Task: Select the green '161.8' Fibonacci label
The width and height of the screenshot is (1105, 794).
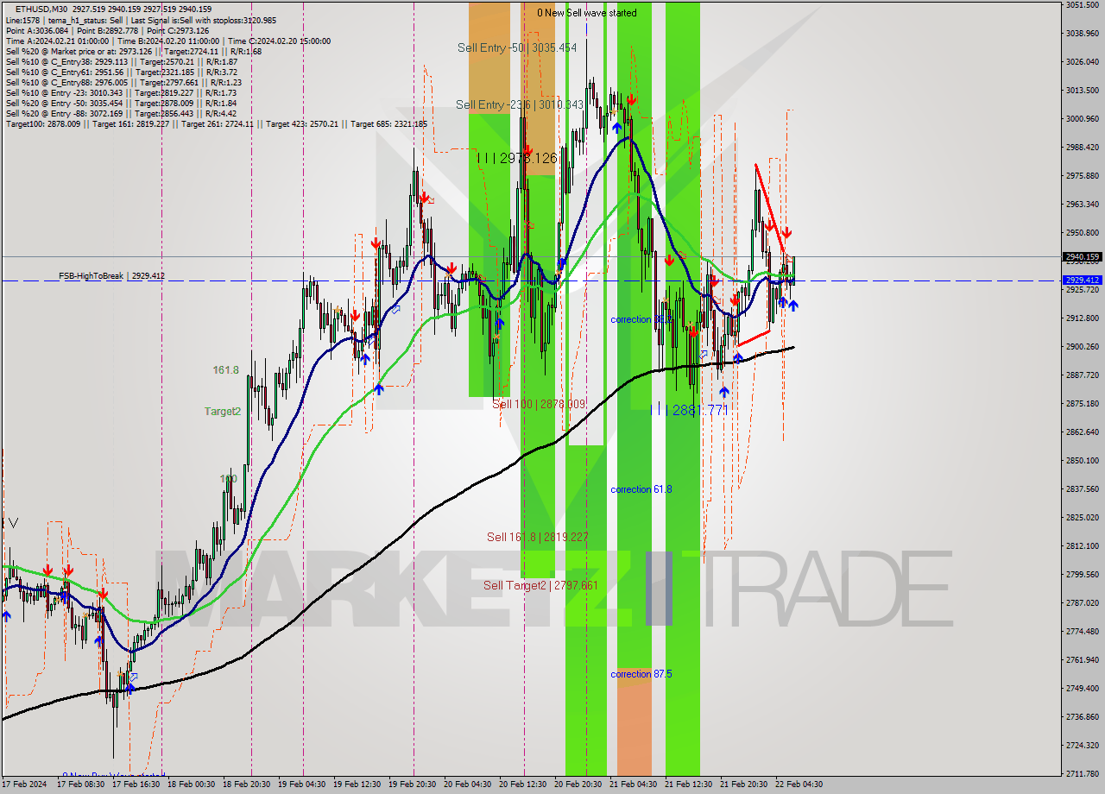Action: point(226,369)
